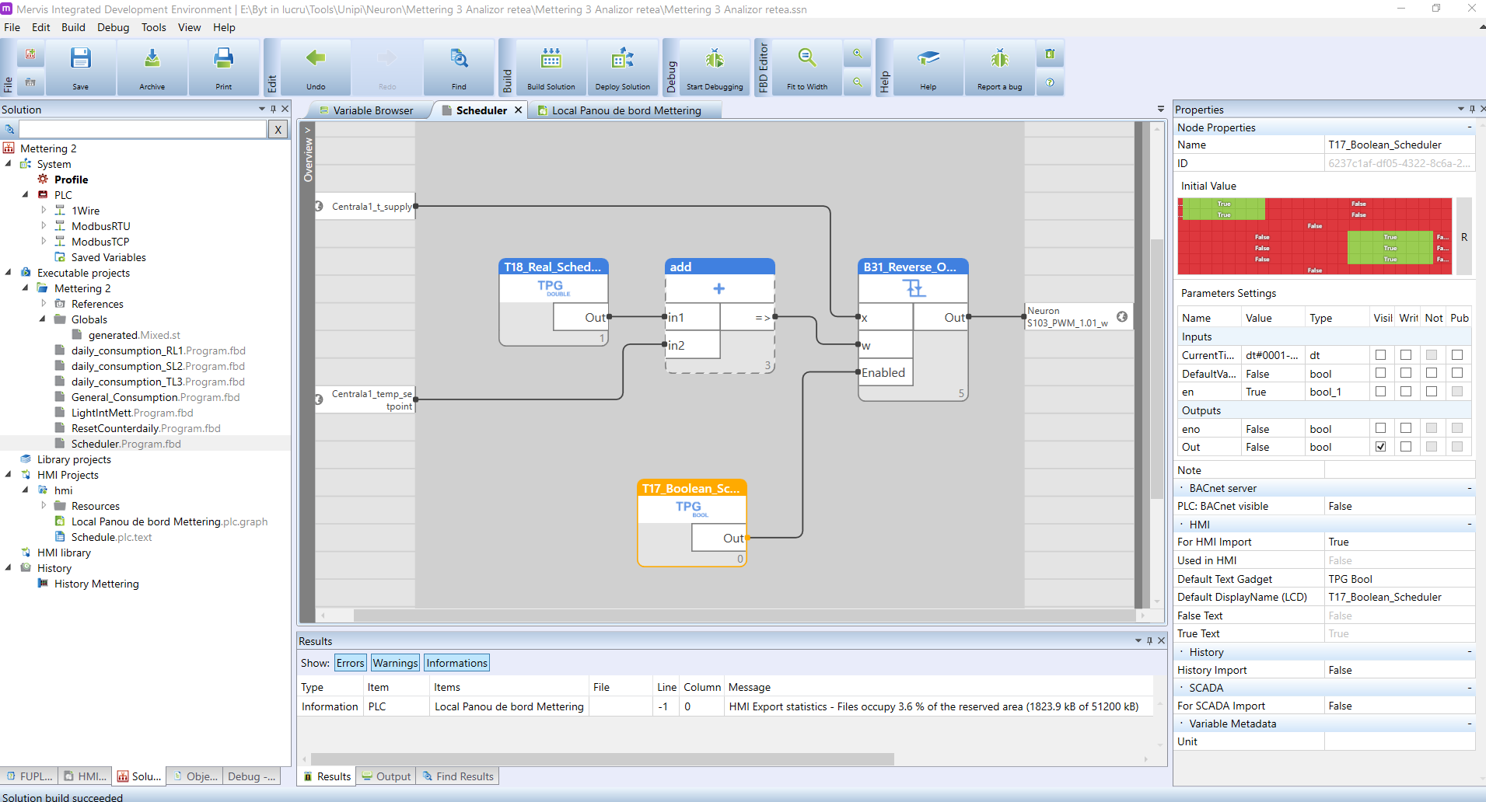Open the Debug menu
The width and height of the screenshot is (1486, 802).
click(113, 27)
